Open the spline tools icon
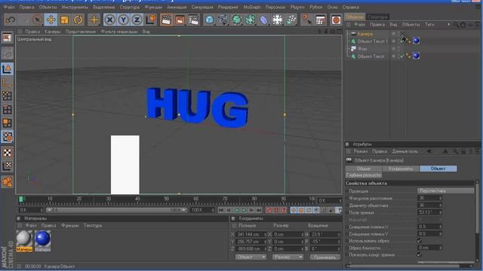 tap(223, 20)
